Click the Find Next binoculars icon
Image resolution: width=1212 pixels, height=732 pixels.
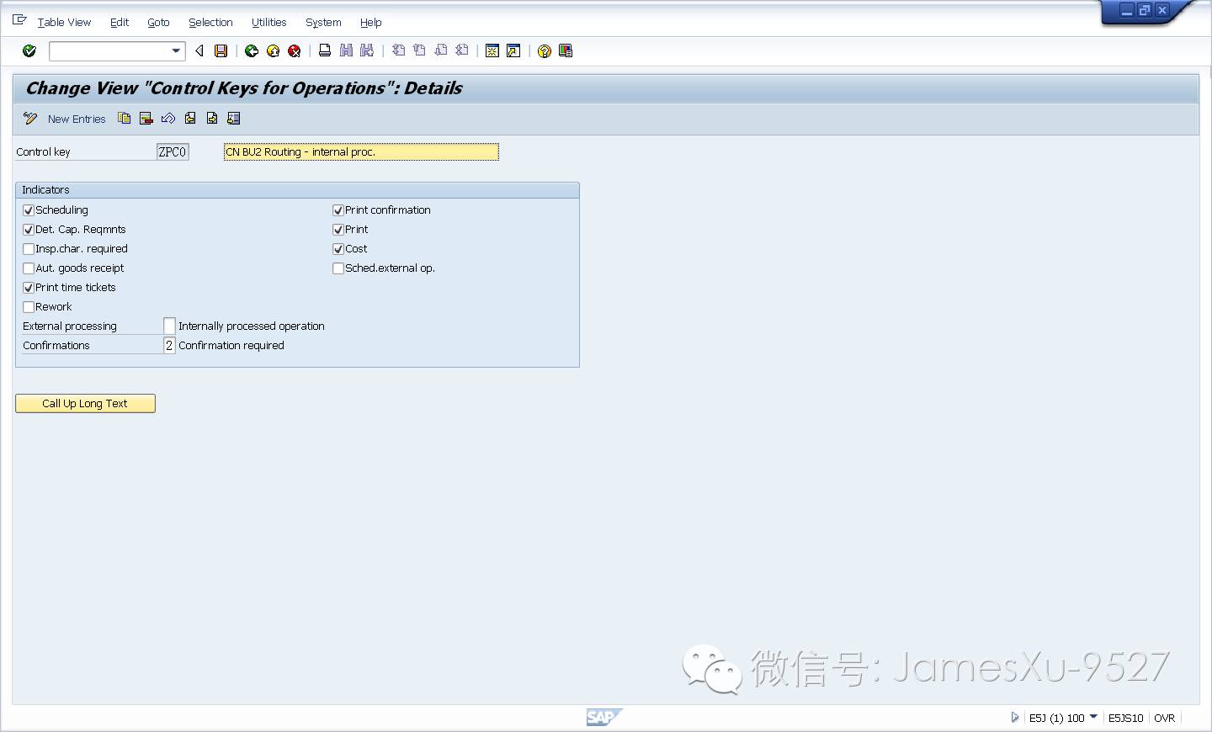367,50
